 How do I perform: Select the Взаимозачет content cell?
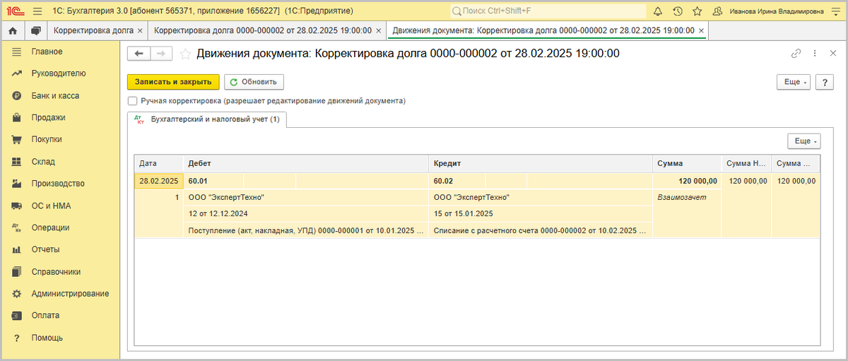coord(686,197)
